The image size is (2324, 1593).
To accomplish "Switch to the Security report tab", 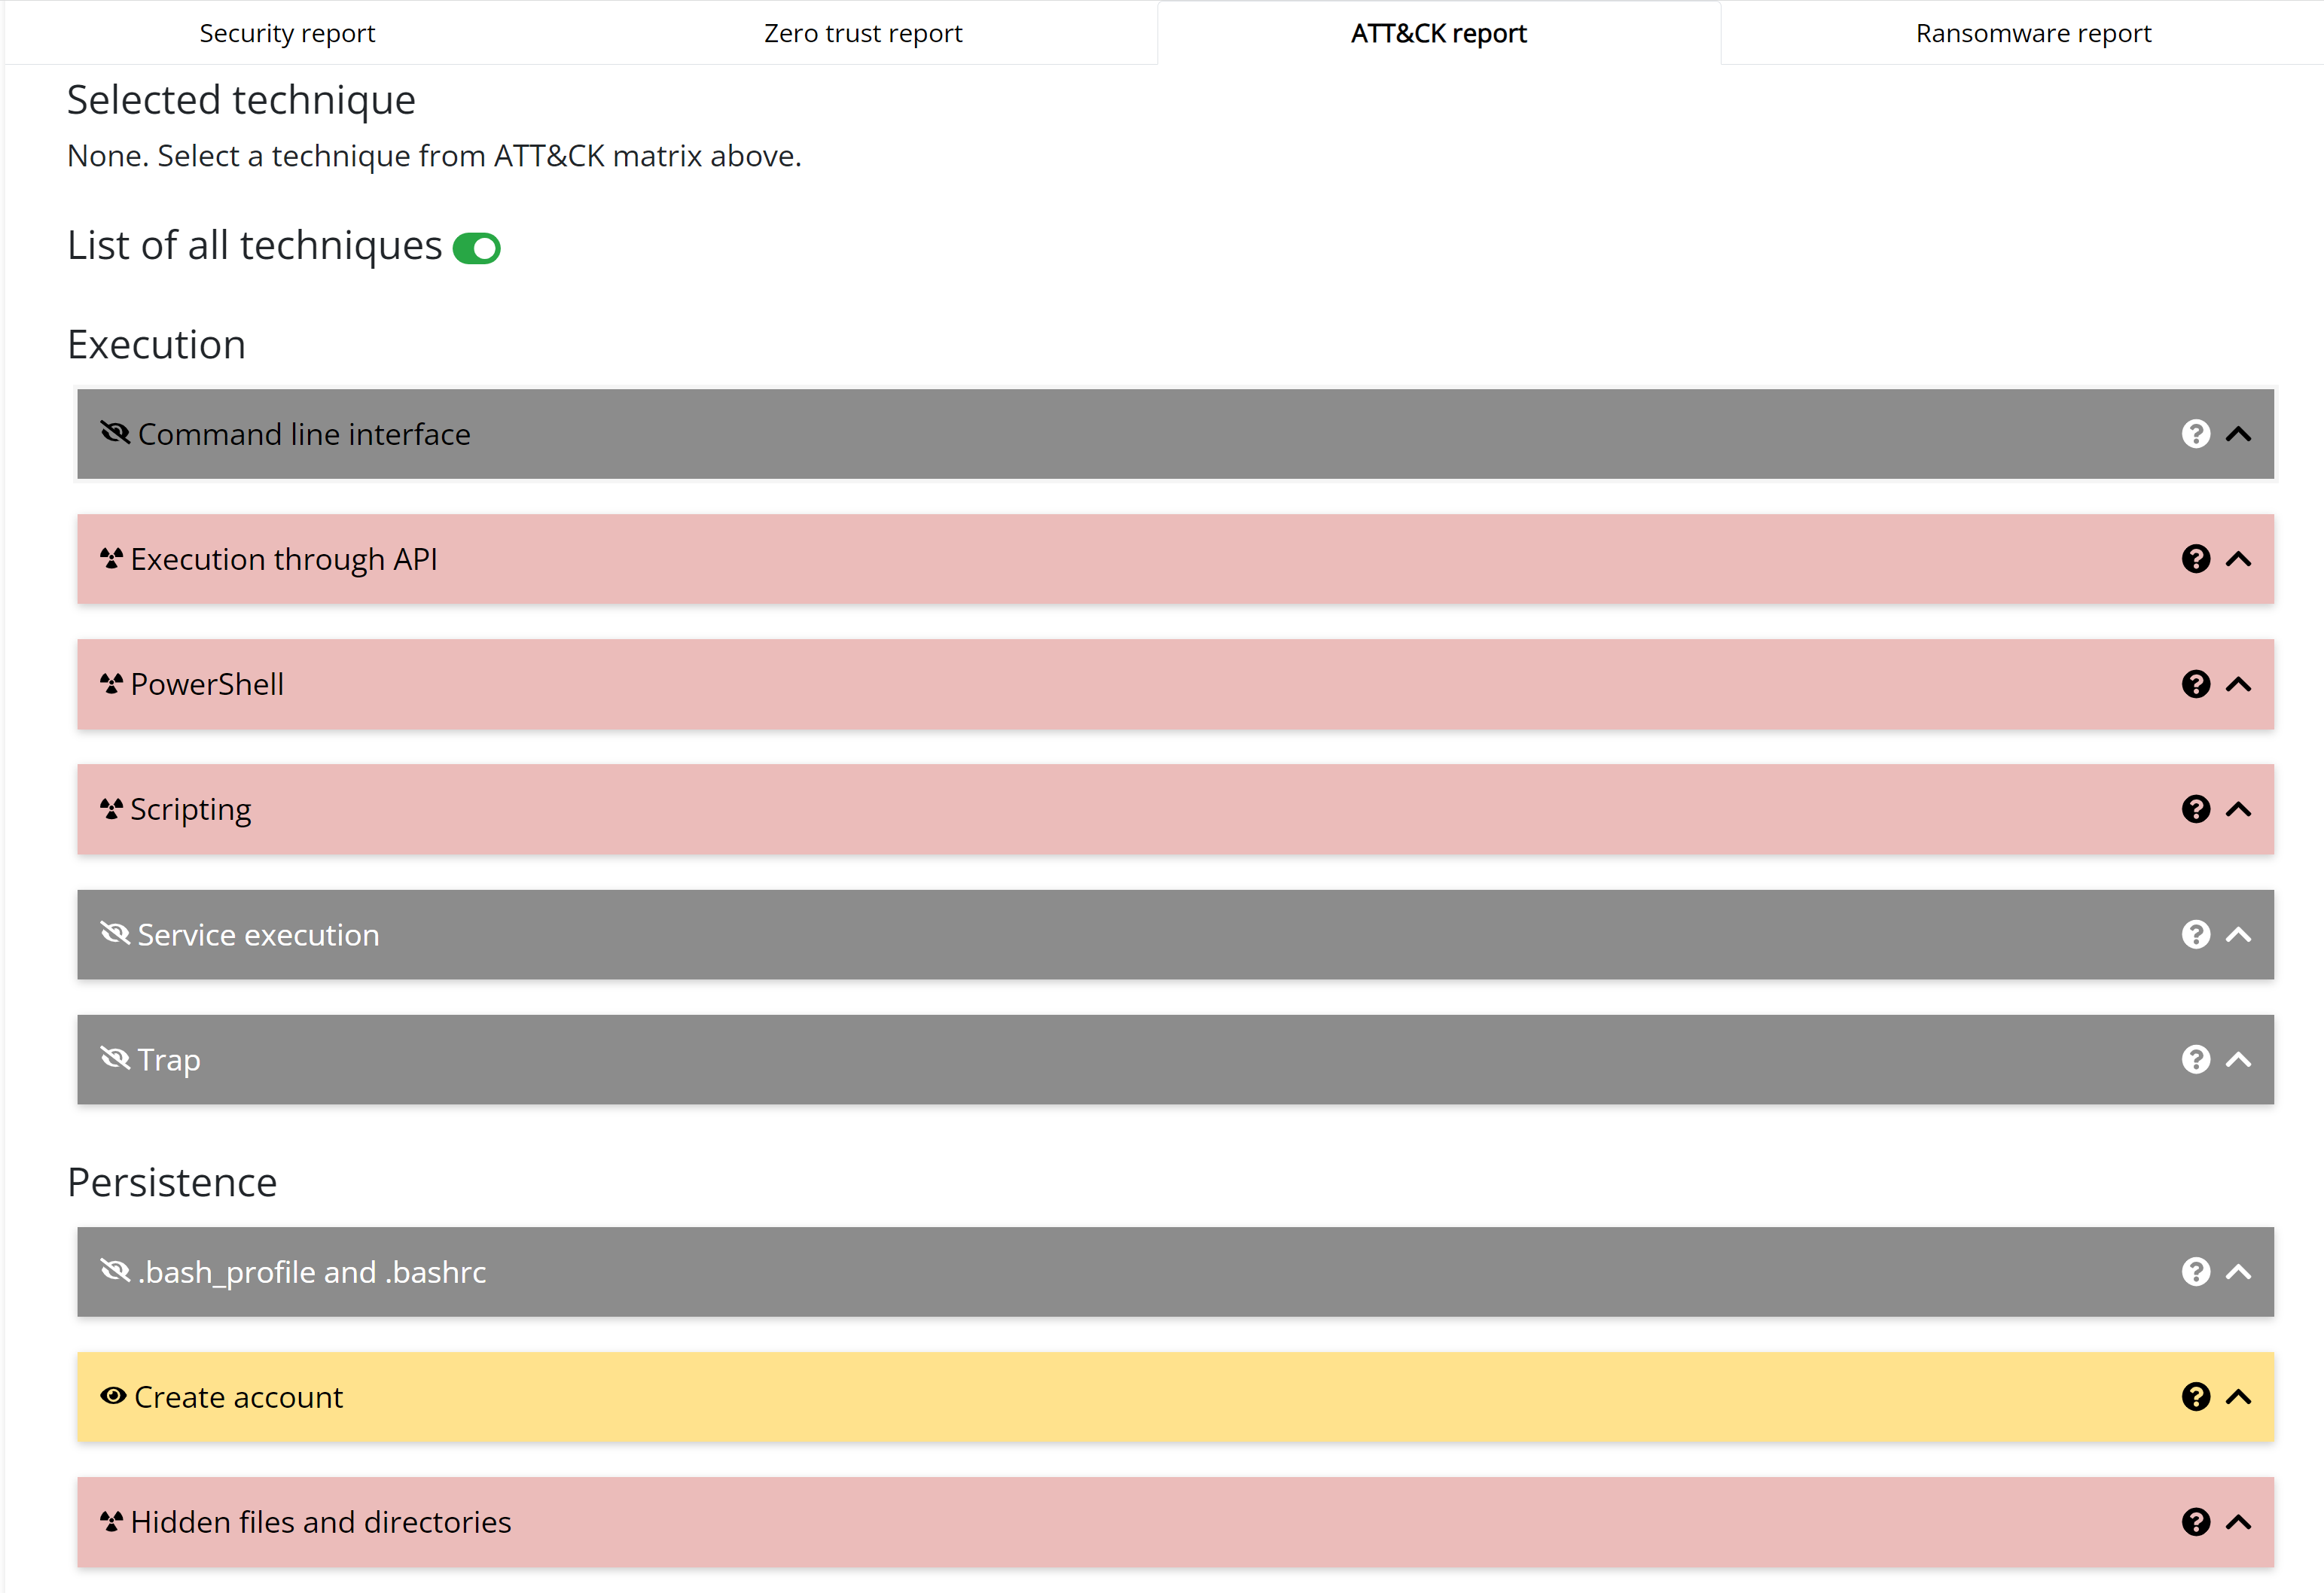I will coord(286,32).
